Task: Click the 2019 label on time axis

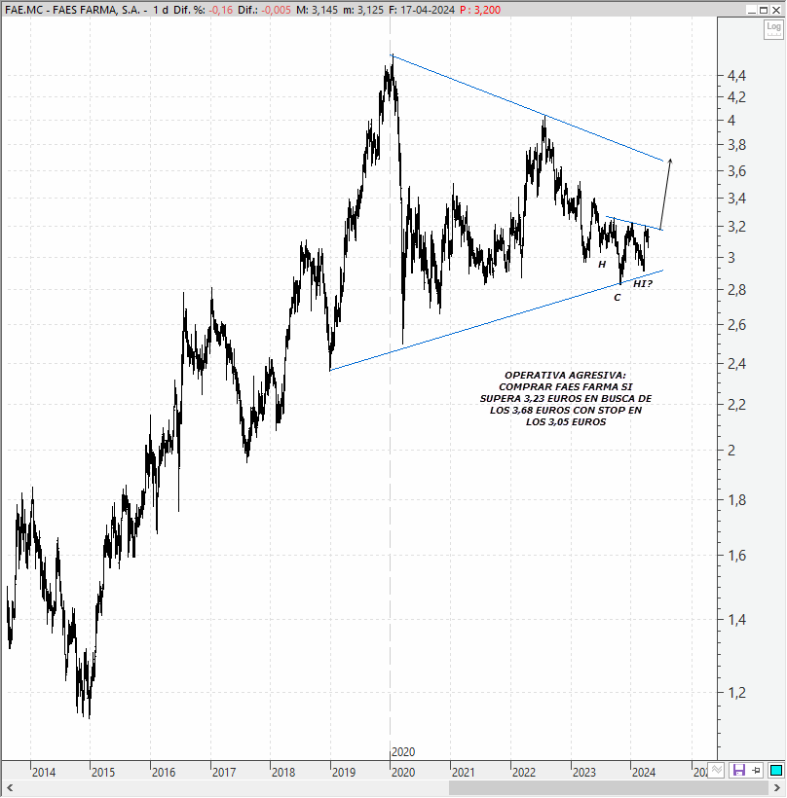Action: pos(344,773)
